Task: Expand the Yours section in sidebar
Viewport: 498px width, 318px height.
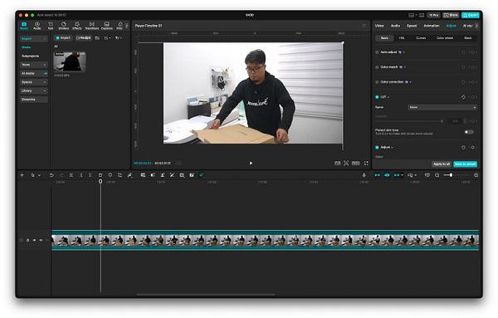Action: (x=34, y=65)
